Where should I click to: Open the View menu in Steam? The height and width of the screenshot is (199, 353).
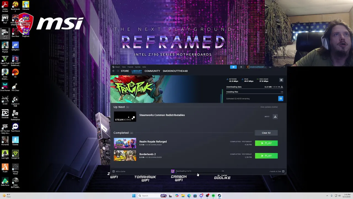pyautogui.click(x=124, y=67)
